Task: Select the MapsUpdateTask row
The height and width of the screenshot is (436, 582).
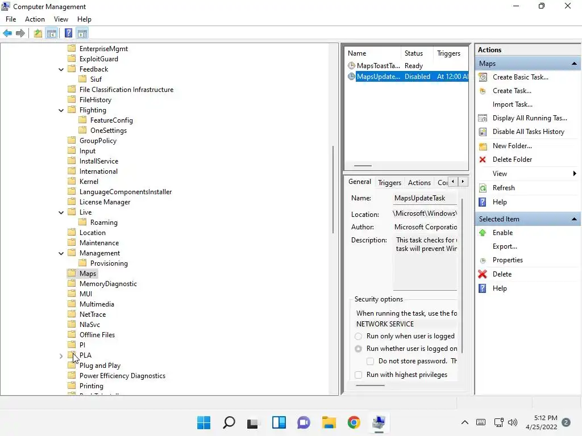Action: click(x=408, y=77)
